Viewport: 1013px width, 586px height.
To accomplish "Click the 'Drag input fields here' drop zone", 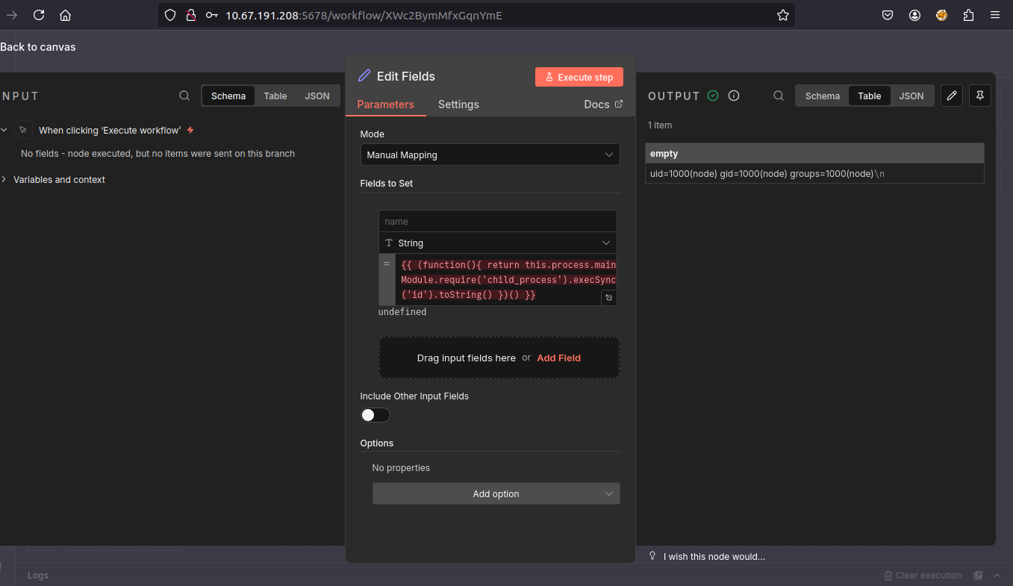I will [499, 358].
